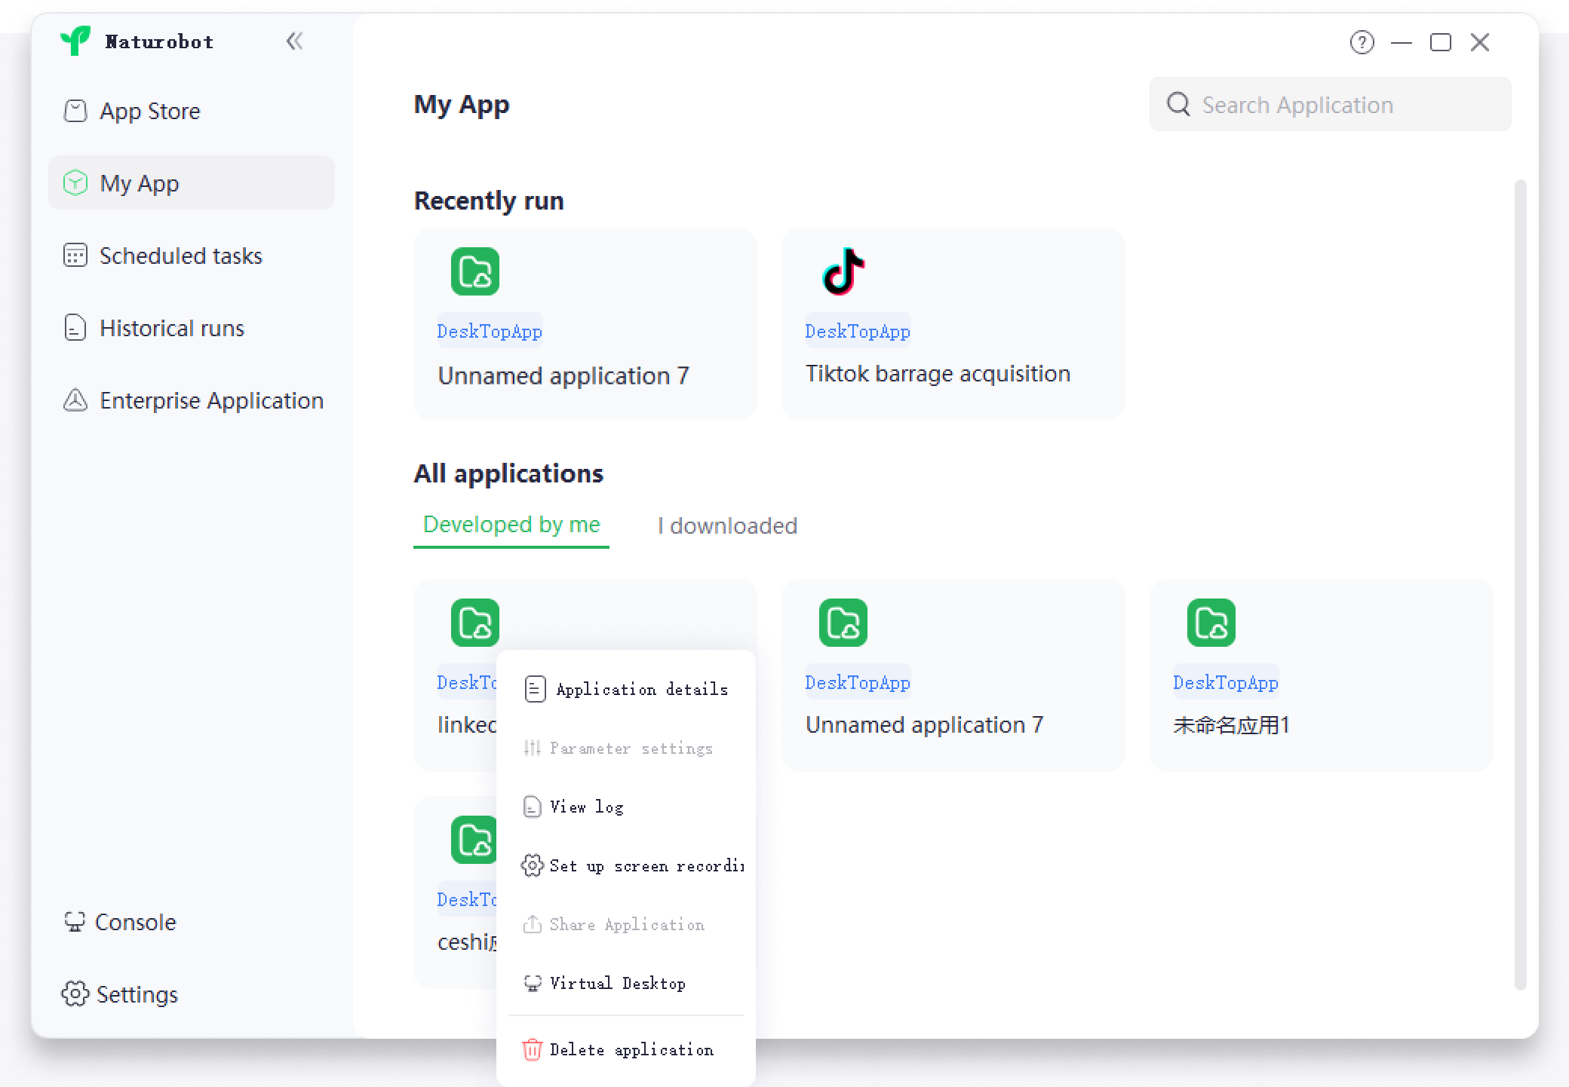Switch to I downloaded tab

tap(727, 525)
